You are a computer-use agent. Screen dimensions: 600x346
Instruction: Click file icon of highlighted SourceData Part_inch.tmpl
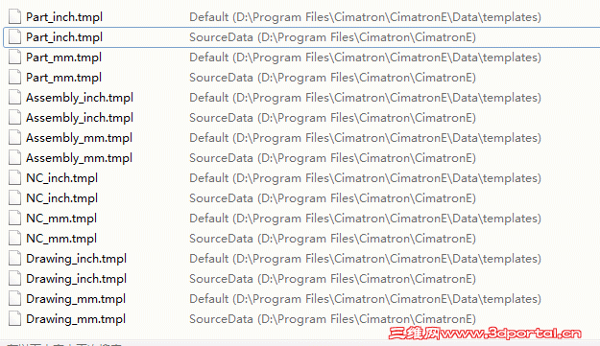pos(14,37)
